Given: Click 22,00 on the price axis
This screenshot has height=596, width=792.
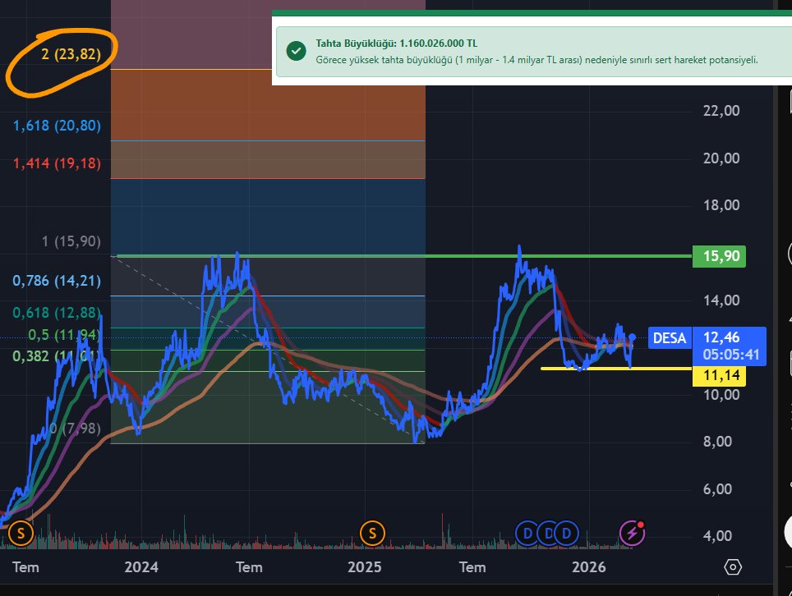Looking at the screenshot, I should pos(721,111).
